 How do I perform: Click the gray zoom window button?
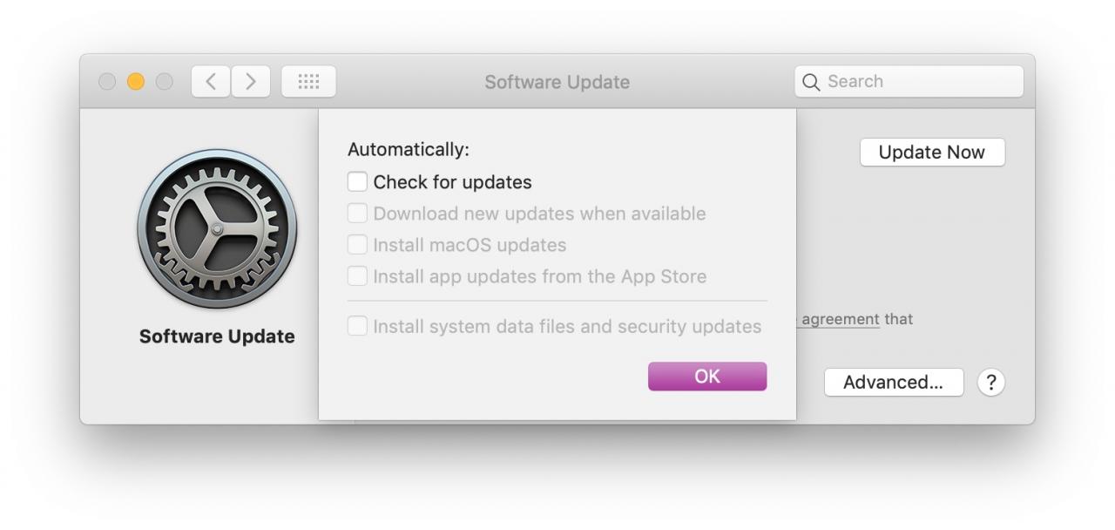click(x=165, y=81)
